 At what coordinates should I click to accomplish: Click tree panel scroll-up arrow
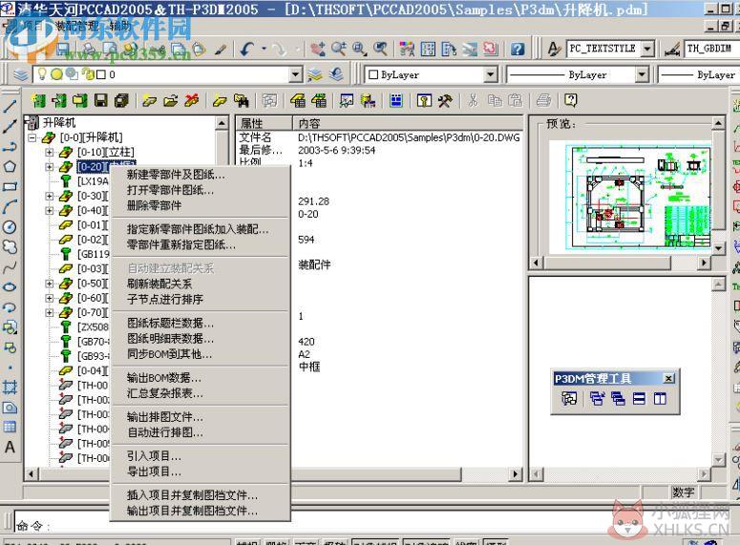click(222, 123)
